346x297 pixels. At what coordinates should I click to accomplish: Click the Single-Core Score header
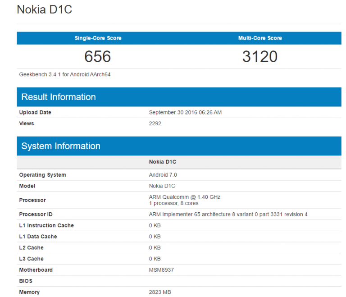[x=98, y=38]
